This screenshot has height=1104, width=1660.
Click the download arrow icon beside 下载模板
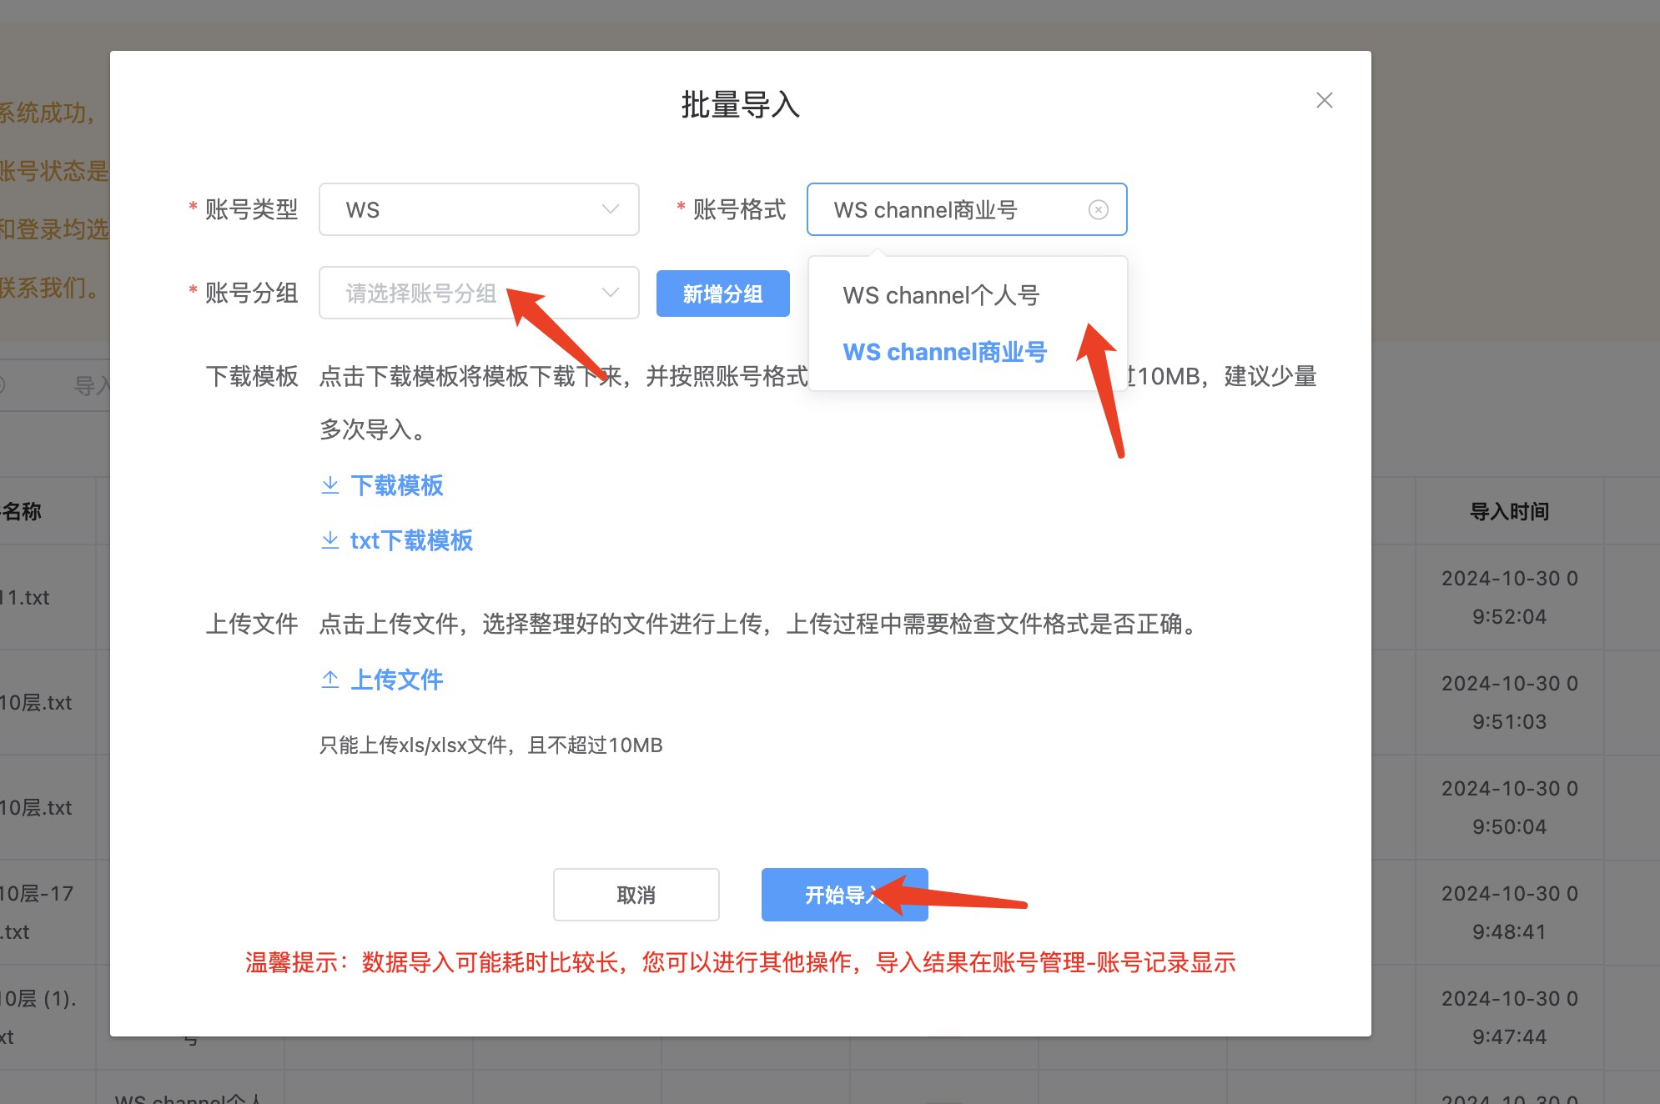(330, 485)
